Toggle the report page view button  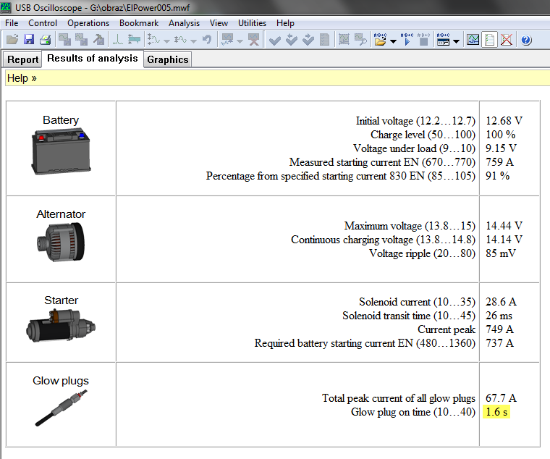coord(490,40)
